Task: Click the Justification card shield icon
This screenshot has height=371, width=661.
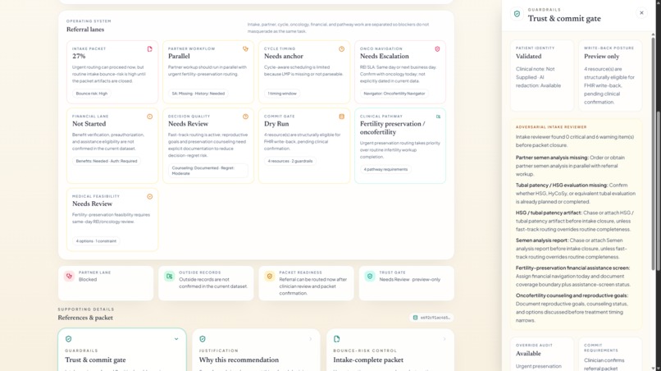Action: click(x=203, y=339)
